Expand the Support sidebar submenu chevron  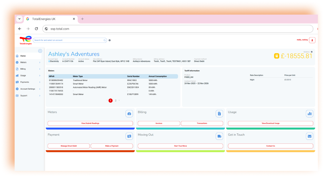(x=40, y=96)
